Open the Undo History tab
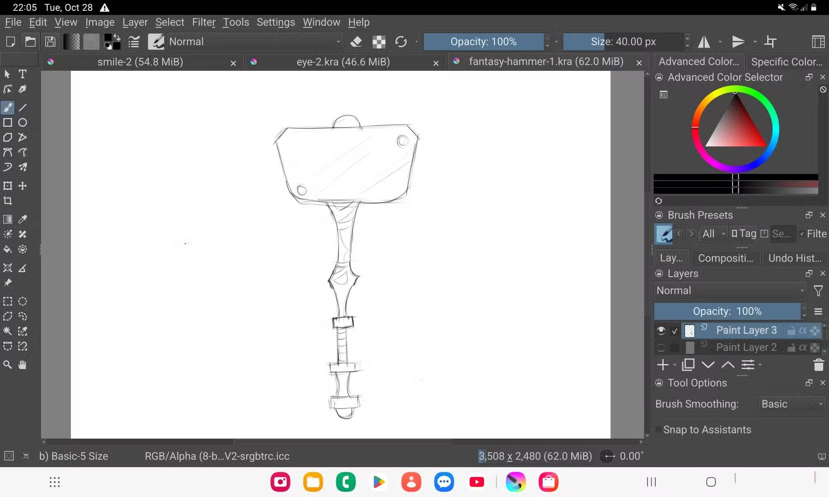The image size is (829, 497). 794,258
